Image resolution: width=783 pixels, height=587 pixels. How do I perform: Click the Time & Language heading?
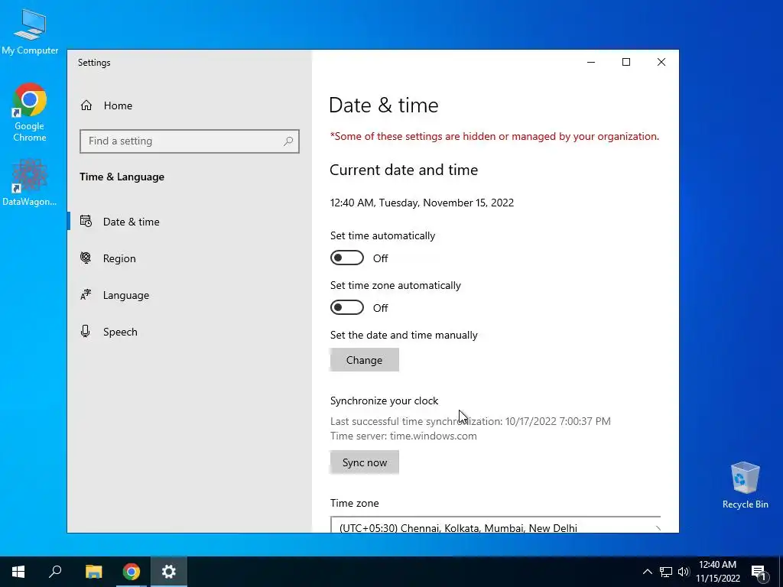tap(122, 177)
